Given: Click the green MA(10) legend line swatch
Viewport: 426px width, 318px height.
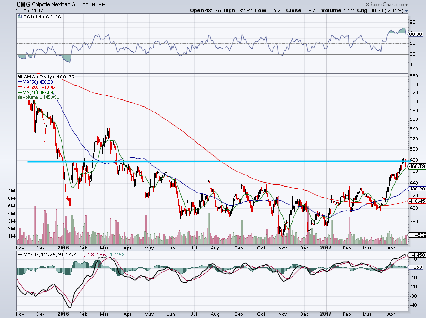Looking at the screenshot, I should click(x=20, y=92).
